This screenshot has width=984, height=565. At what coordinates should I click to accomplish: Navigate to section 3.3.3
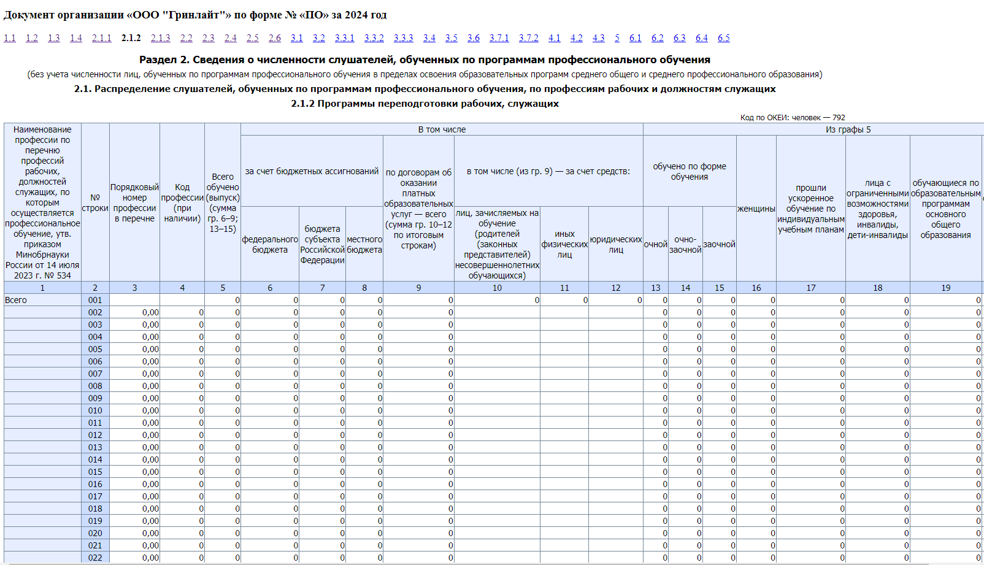404,38
